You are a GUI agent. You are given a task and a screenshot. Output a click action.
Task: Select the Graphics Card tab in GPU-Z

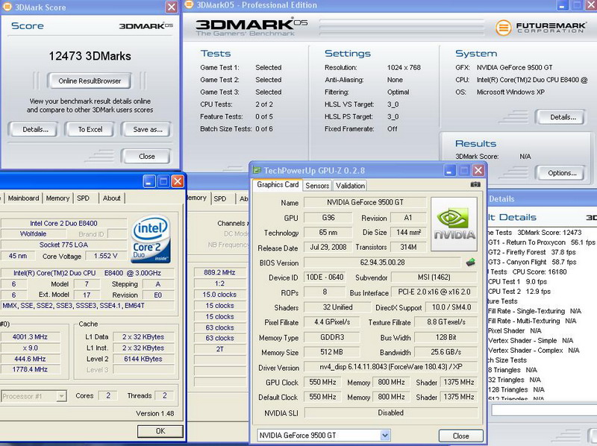click(278, 184)
